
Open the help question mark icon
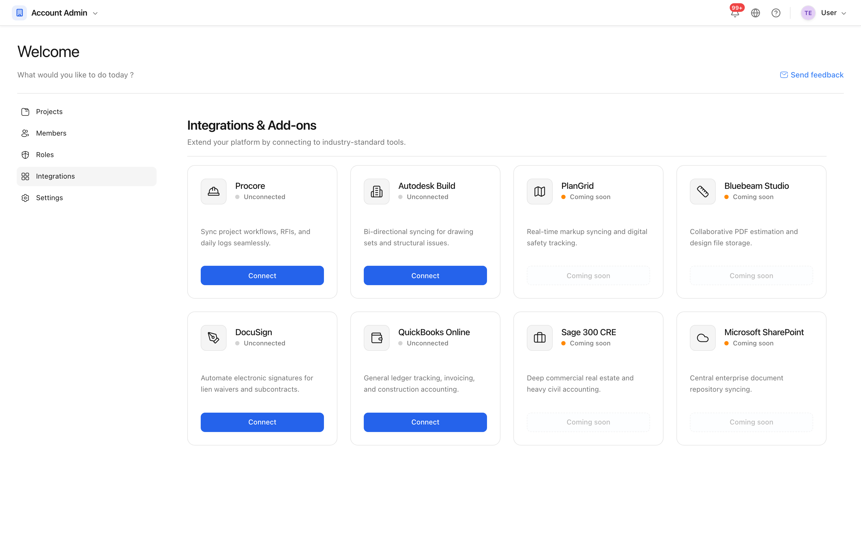point(776,13)
